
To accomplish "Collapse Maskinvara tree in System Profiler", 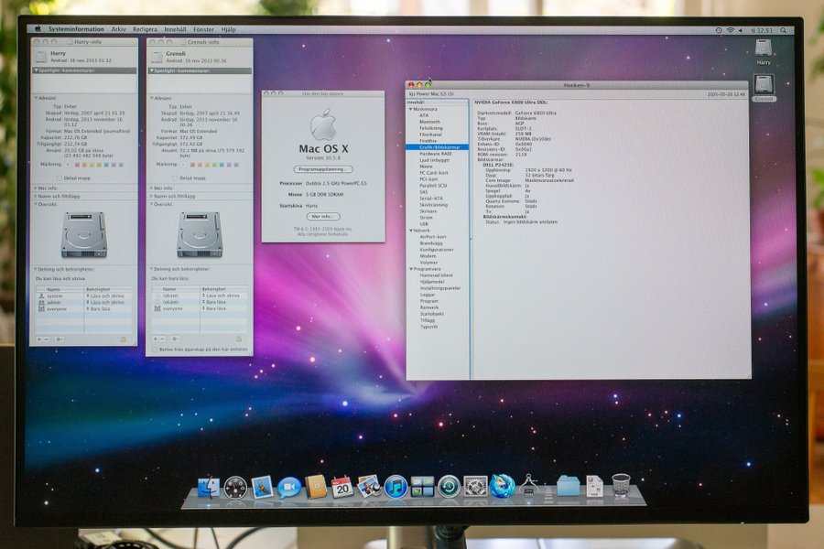I will 411,109.
